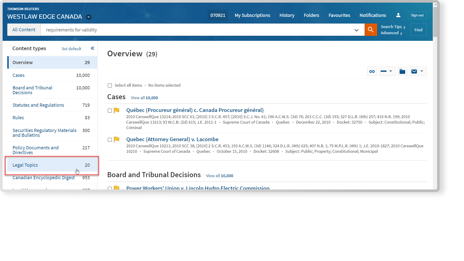This screenshot has width=464, height=261.
Task: Open the email delivery options arrow
Action: [422, 71]
